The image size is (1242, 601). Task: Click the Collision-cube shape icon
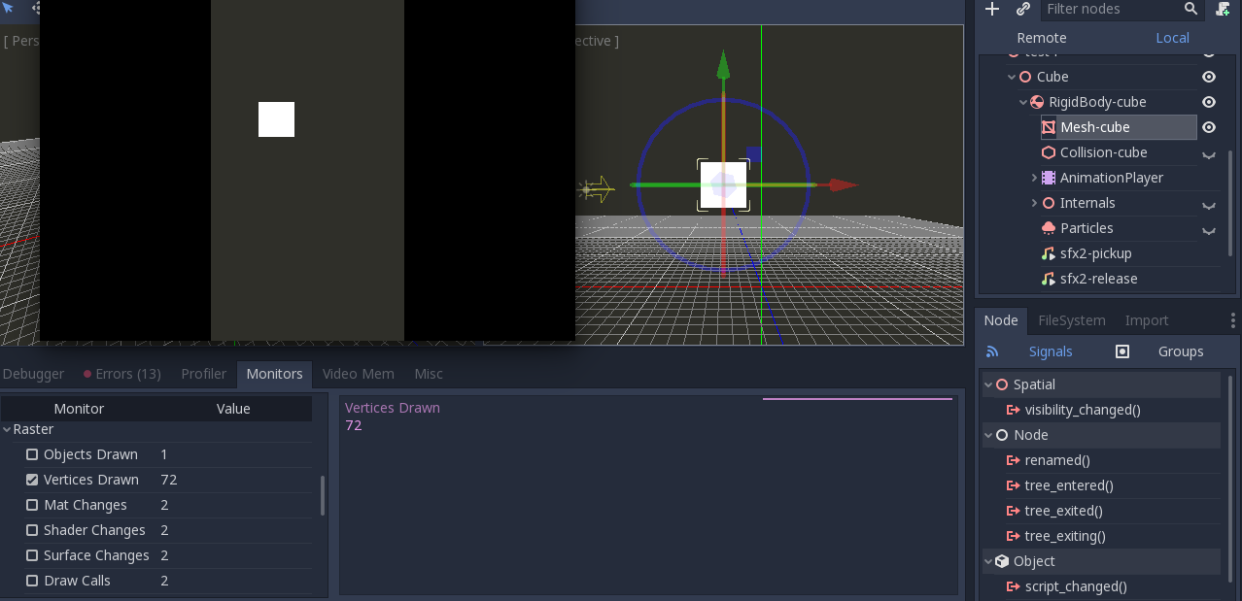tap(1049, 152)
